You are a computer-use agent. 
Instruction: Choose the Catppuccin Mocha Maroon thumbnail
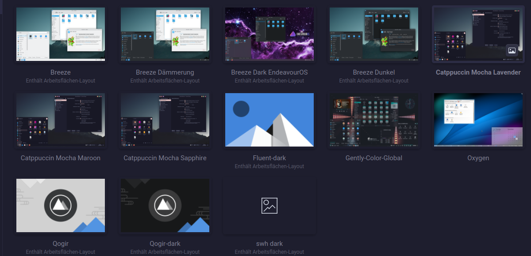[61, 120]
